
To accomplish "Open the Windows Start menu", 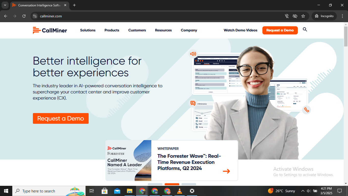I will click(6, 191).
